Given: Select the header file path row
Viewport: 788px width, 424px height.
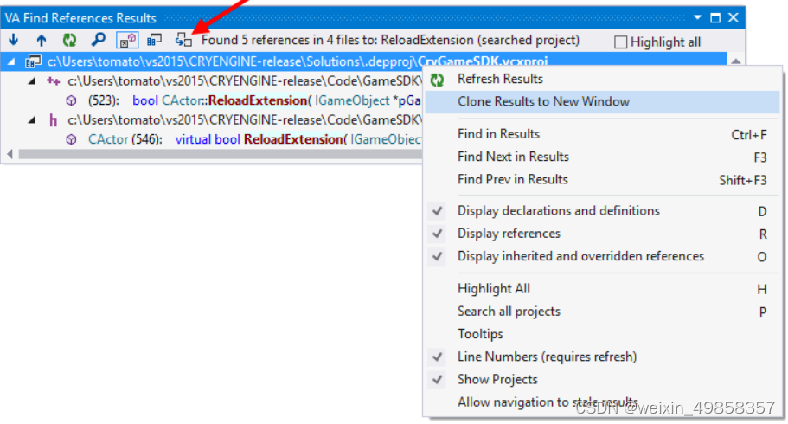Looking at the screenshot, I should 245,119.
